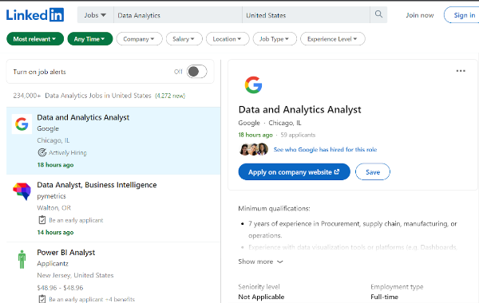Click Google company name in job details
The width and height of the screenshot is (479, 303).
tap(249, 123)
